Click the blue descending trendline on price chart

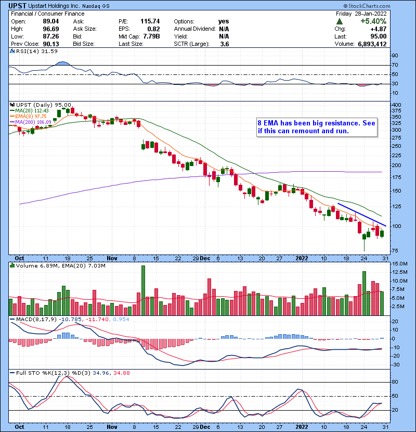[x=361, y=214]
